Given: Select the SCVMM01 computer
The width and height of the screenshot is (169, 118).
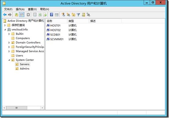Looking at the screenshot, I should (x=57, y=39).
